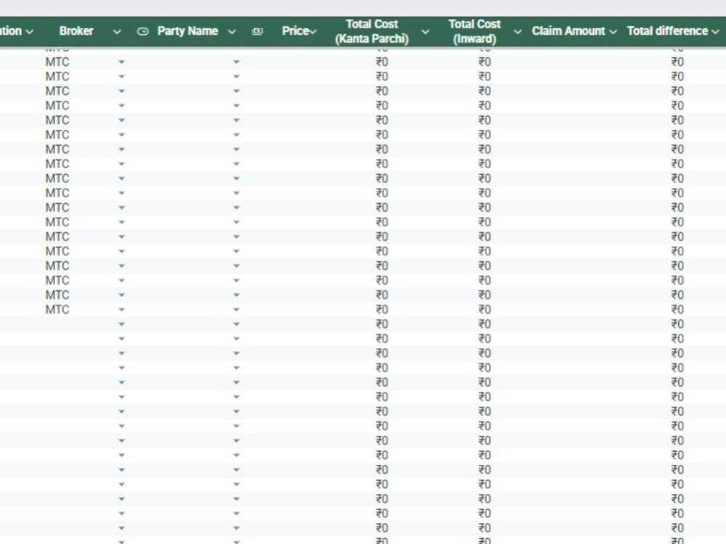Open Broker dropdown in first row without MTC
726x544 pixels.
point(121,324)
